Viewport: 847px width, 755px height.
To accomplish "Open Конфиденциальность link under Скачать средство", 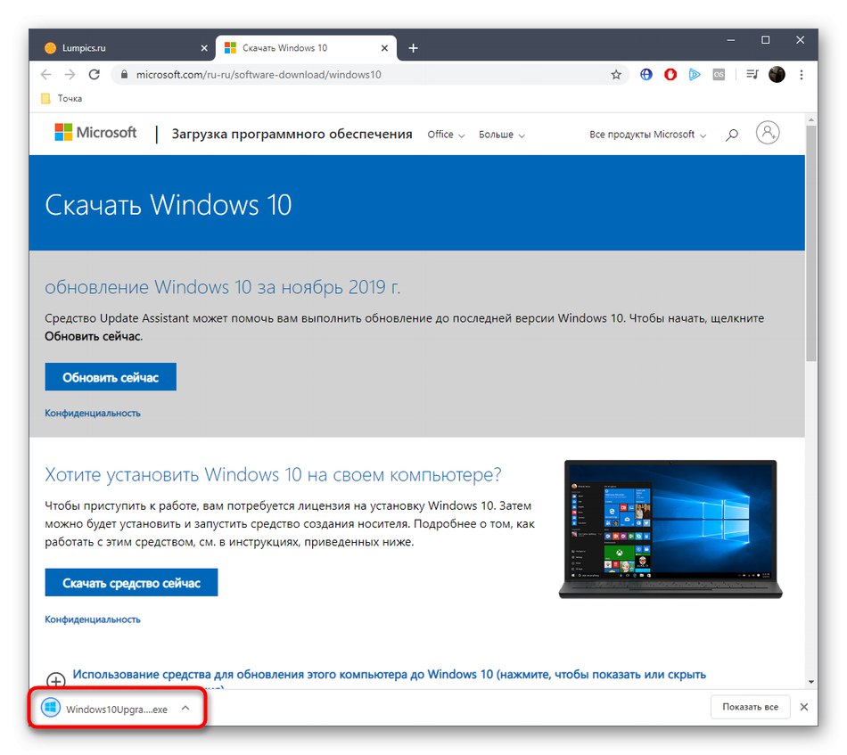I will [93, 620].
